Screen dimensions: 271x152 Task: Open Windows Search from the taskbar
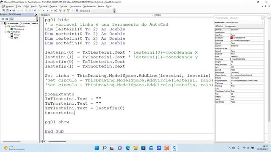pyautogui.click(x=105, y=148)
